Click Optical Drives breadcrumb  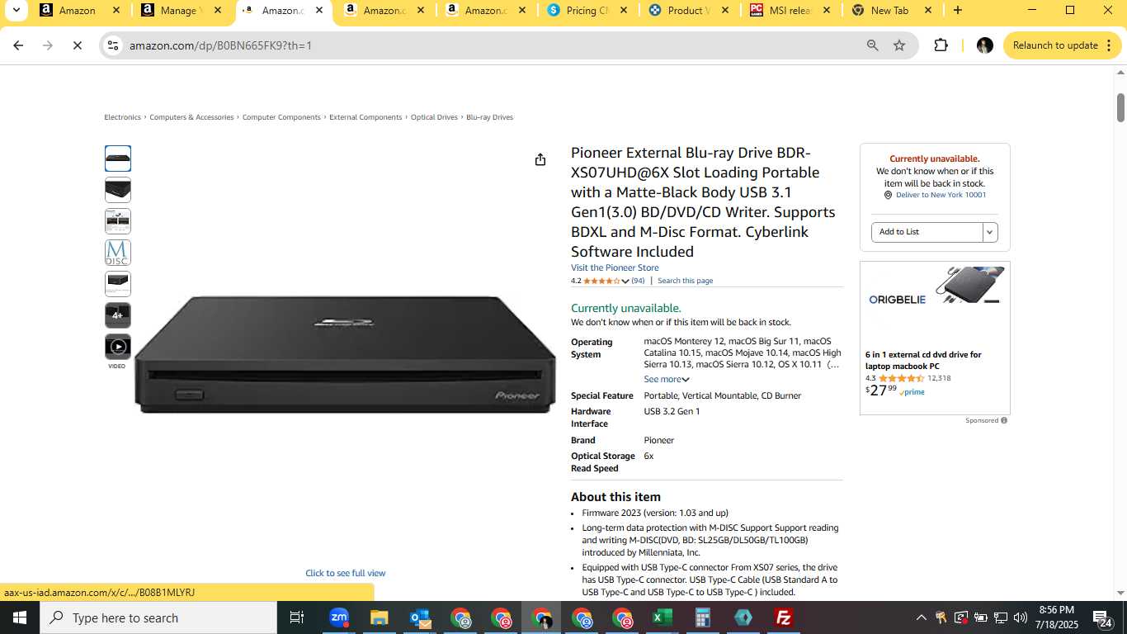click(x=434, y=117)
